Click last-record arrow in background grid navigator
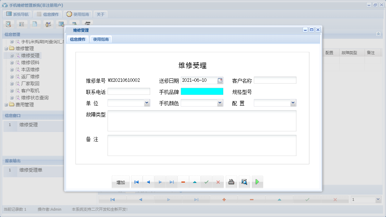 (x=196, y=199)
